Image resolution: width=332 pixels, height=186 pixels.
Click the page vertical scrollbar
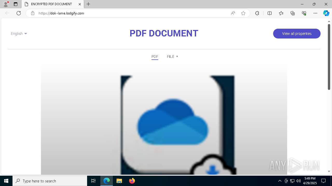pyautogui.click(x=329, y=57)
